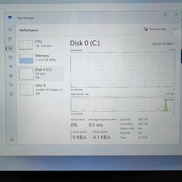Image resolution: width=182 pixels, height=182 pixels.
Task: Click the Performance page title
Action: [x=29, y=30]
